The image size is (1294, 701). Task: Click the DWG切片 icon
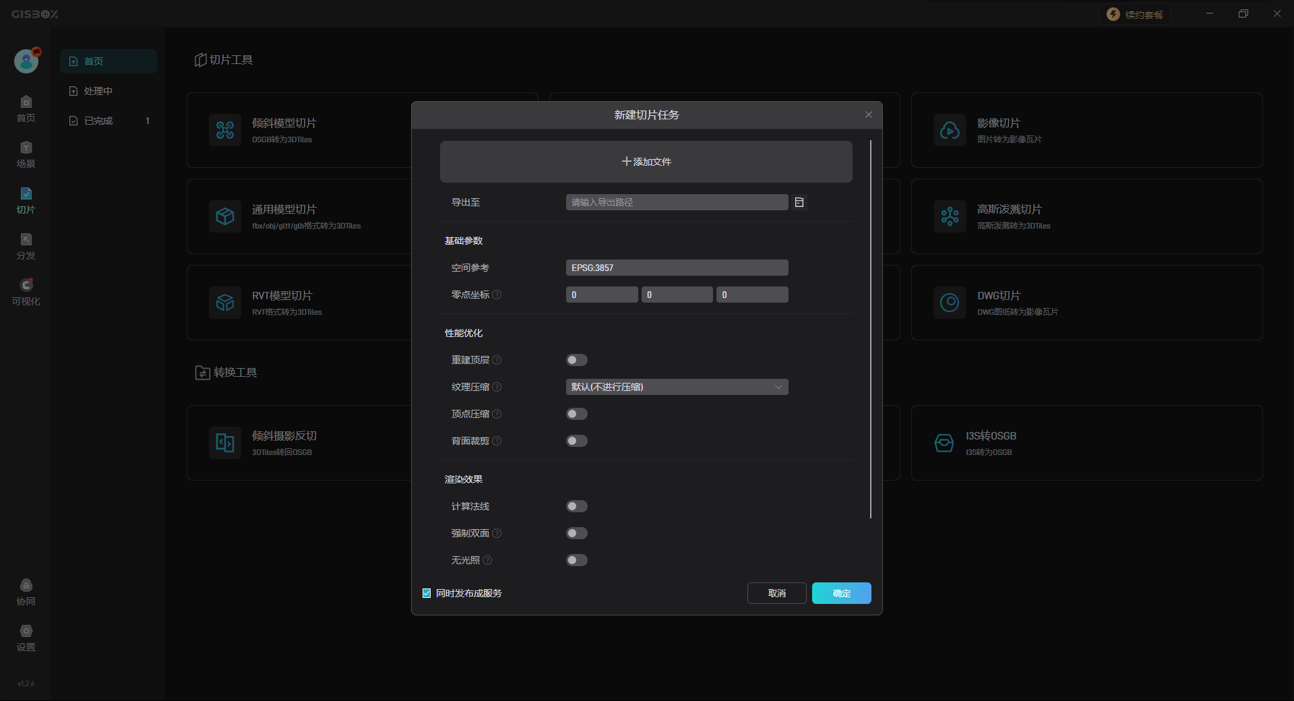click(x=950, y=303)
